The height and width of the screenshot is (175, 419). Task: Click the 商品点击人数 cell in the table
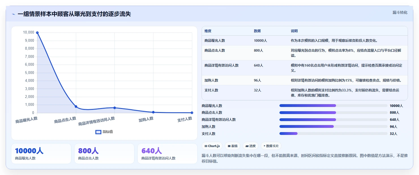point(215,51)
